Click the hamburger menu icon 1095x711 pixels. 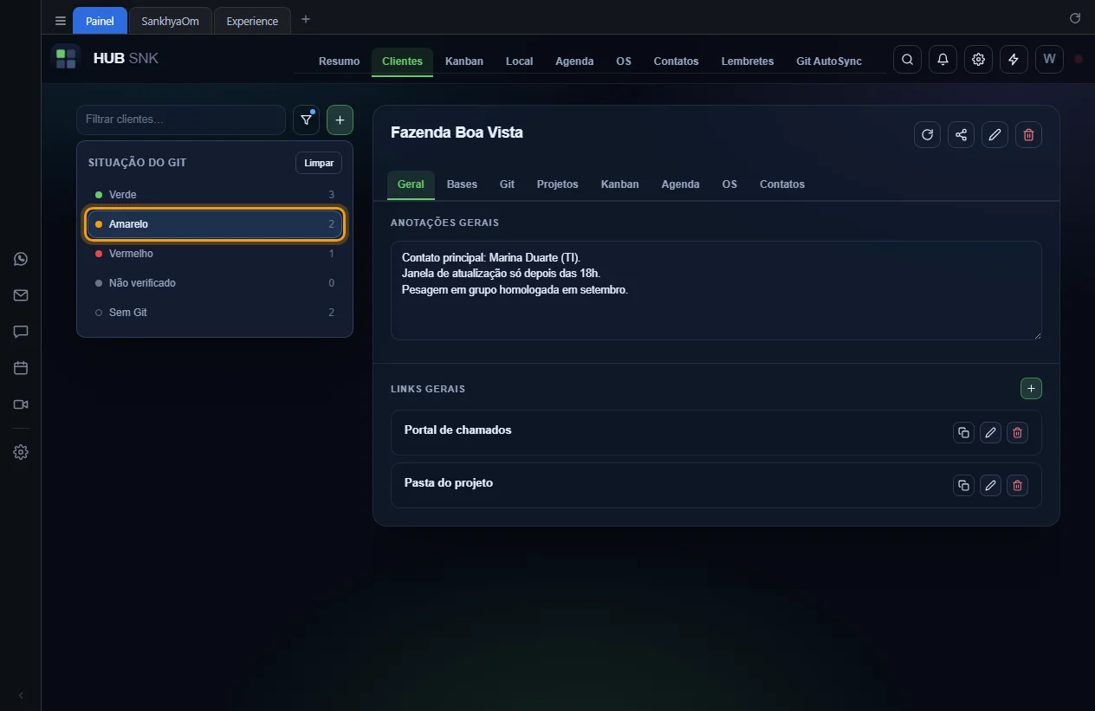tap(61, 21)
